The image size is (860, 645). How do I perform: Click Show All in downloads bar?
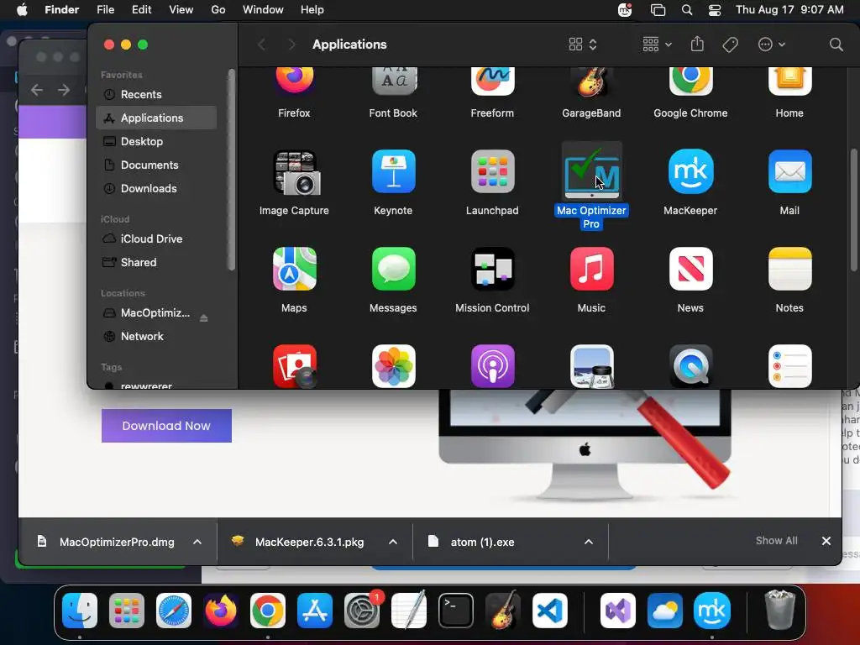777,541
